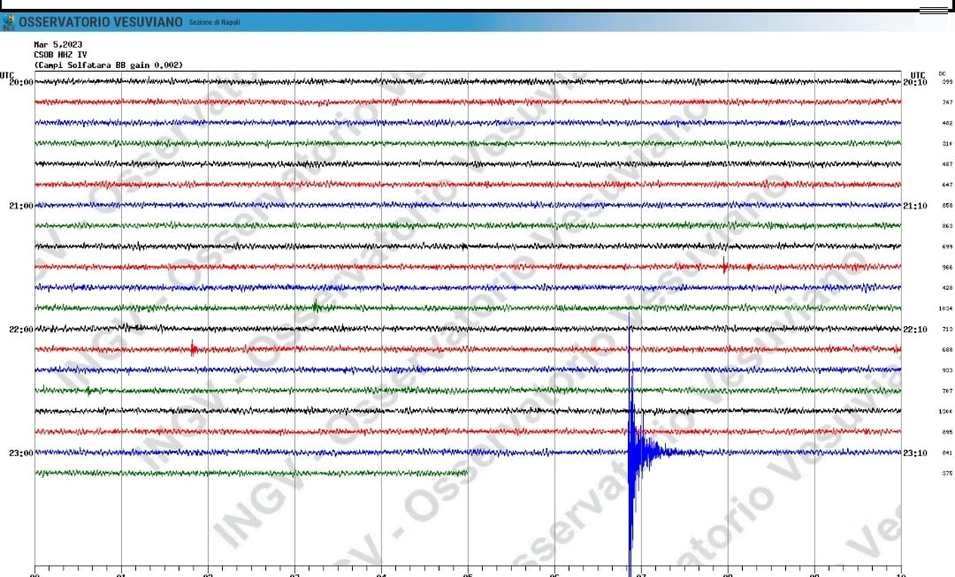Click the 23:00 time label on left
Viewport: 955px width, 577px height.
coord(21,452)
